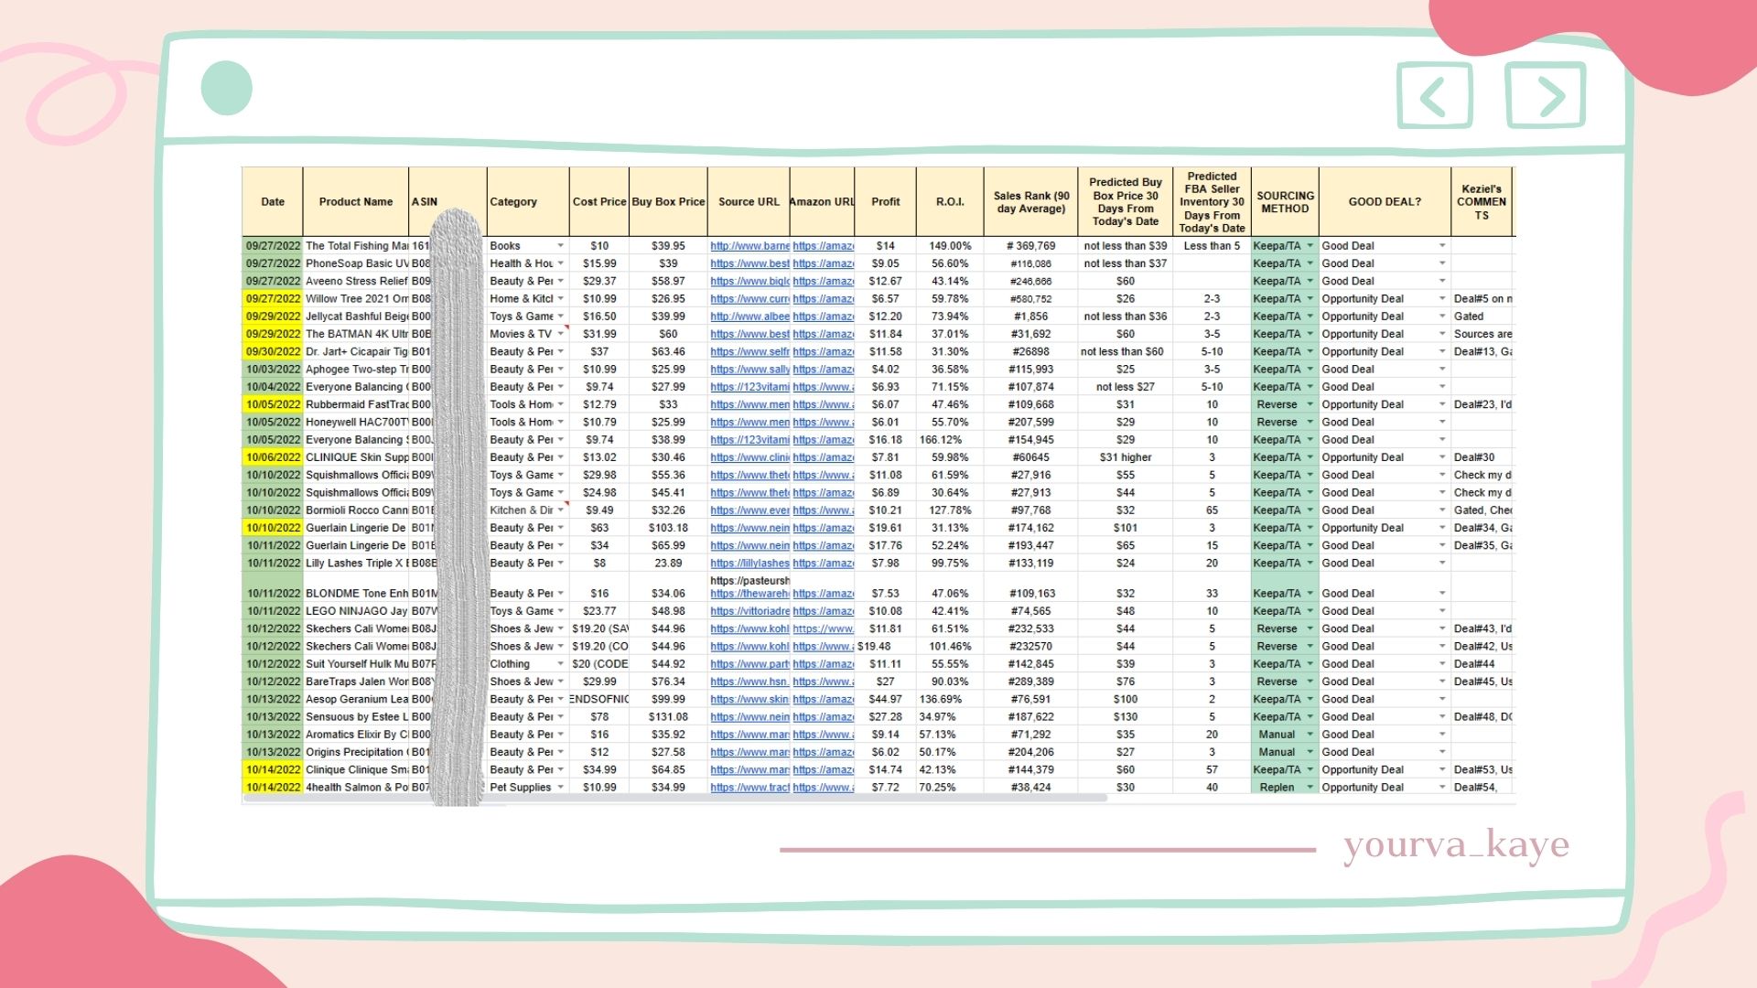The image size is (1757, 988).
Task: Select the Profit column header
Action: [885, 202]
